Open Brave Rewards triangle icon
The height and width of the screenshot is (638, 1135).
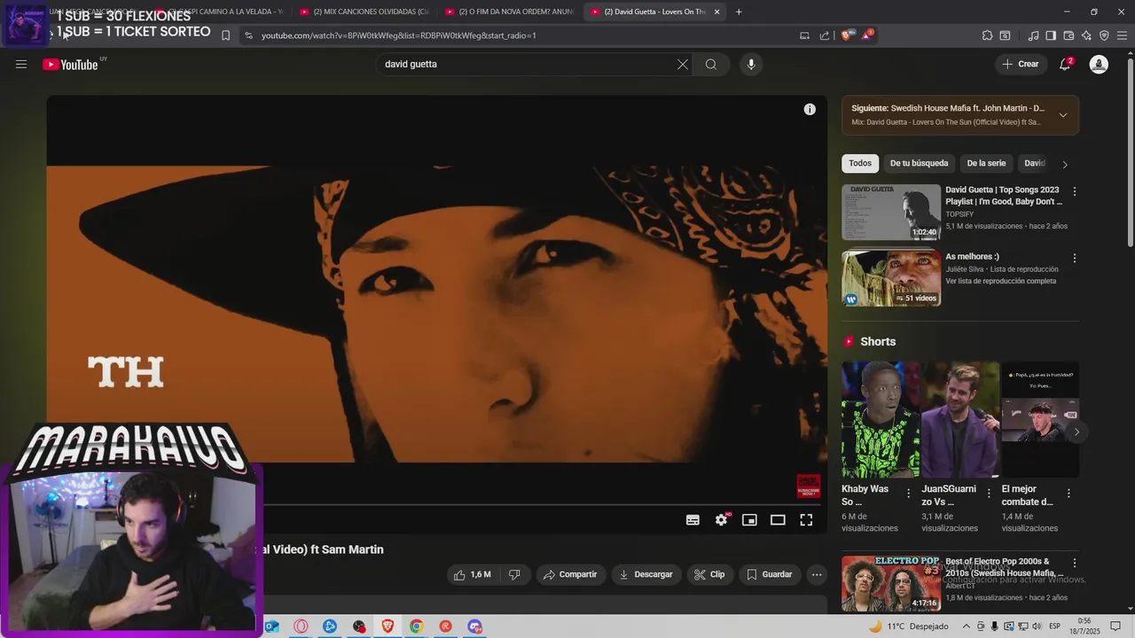click(x=866, y=35)
